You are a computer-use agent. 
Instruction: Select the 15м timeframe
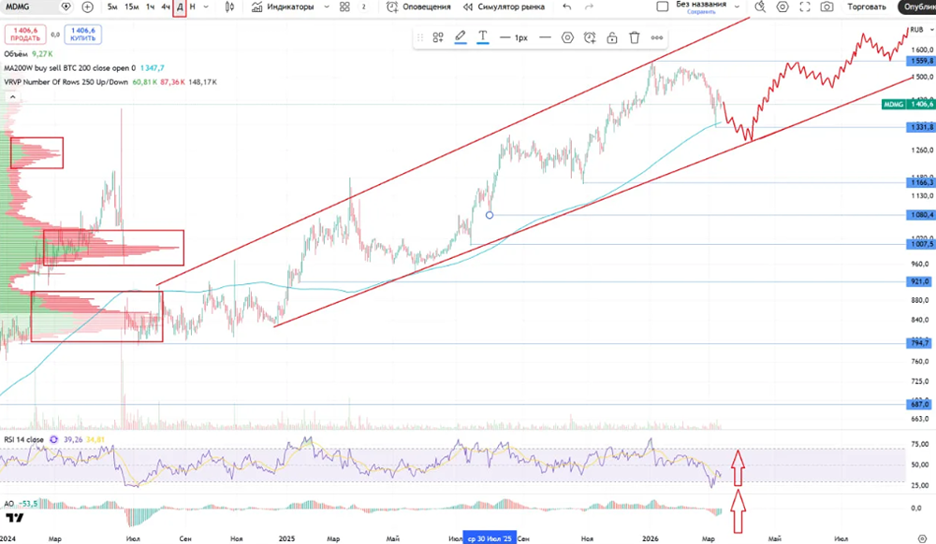(x=131, y=7)
